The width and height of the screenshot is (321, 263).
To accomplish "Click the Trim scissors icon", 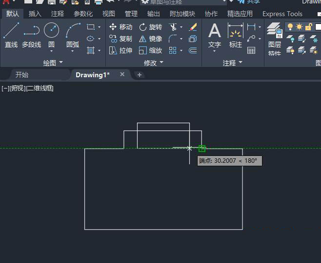I will point(173,27).
